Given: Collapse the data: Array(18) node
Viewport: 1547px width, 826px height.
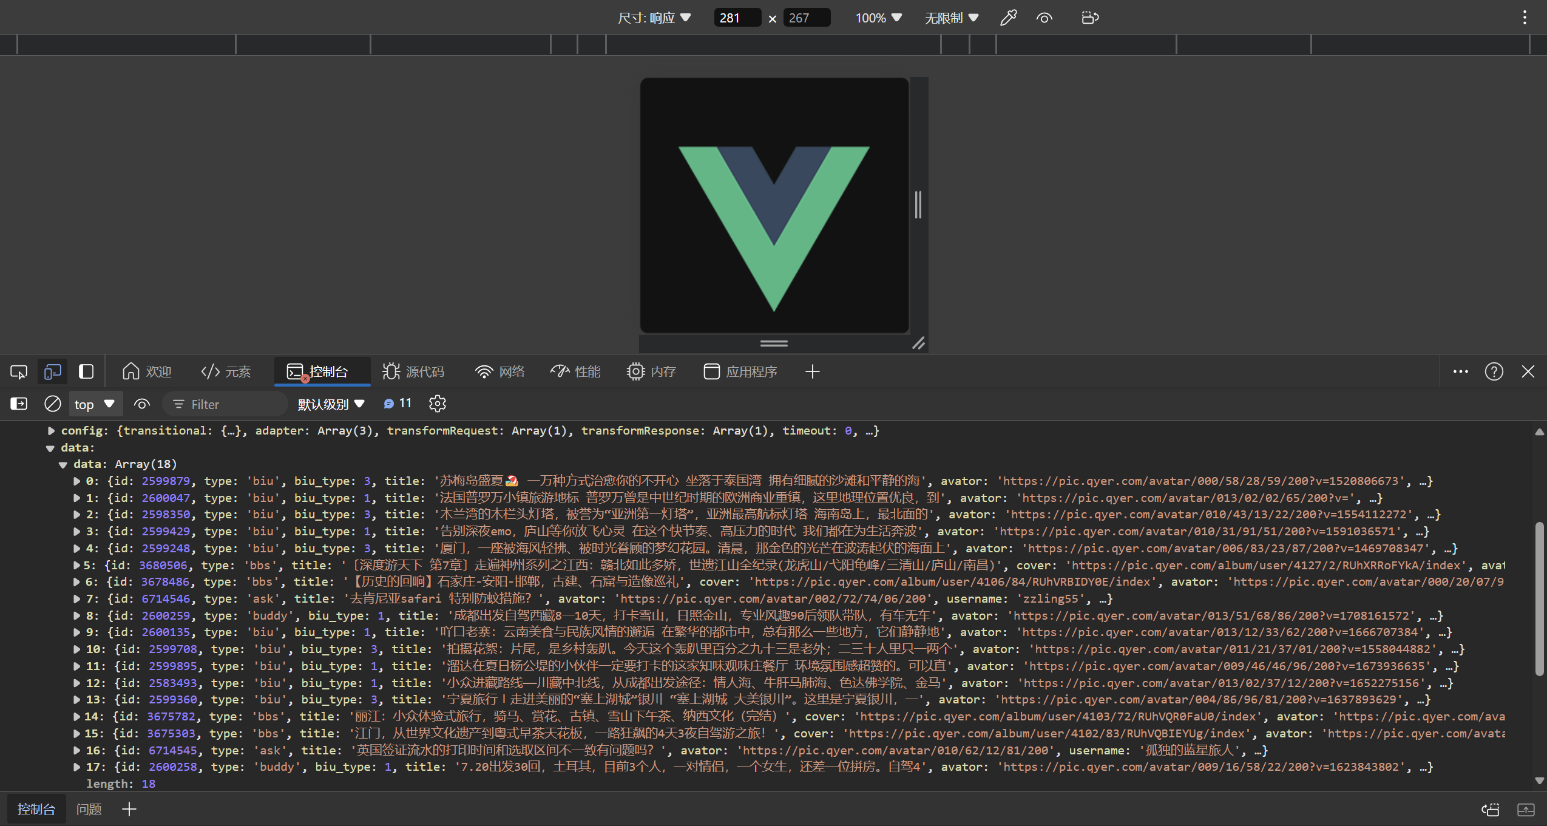Looking at the screenshot, I should (x=63, y=464).
